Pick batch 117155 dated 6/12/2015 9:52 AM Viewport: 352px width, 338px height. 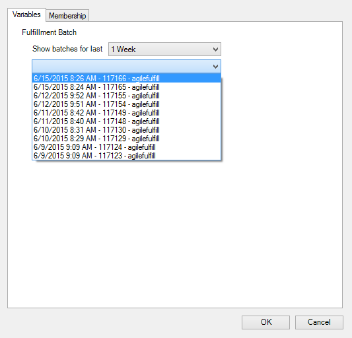(126, 95)
